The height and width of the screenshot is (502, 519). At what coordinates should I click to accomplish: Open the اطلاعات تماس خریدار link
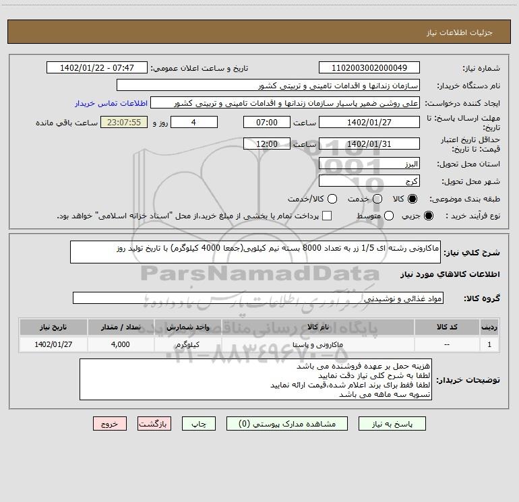coord(111,103)
